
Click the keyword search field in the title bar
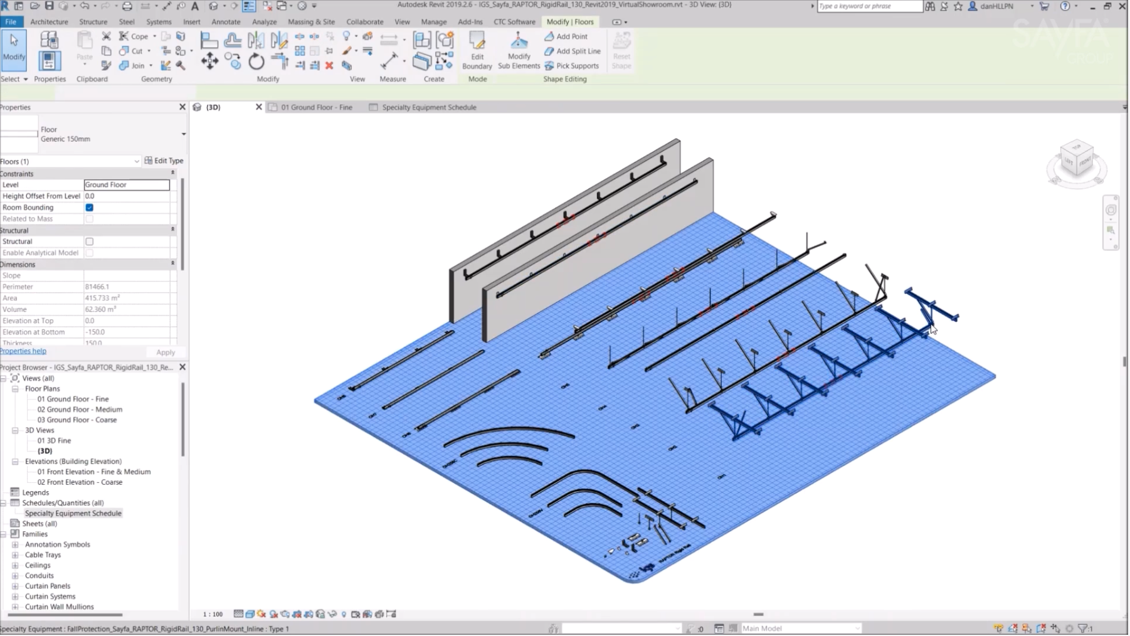click(869, 6)
